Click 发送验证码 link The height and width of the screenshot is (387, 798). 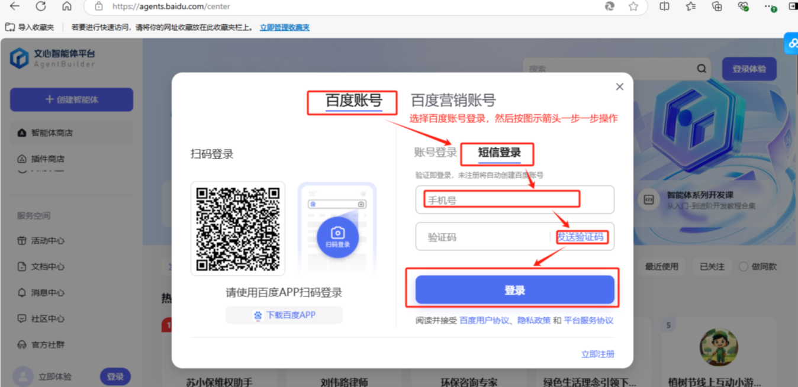[x=581, y=237]
